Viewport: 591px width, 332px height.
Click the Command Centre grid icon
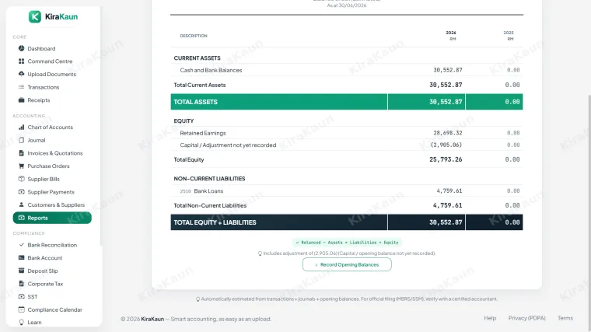(x=22, y=61)
